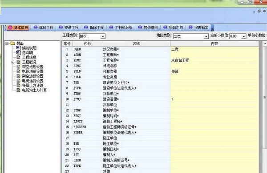
Task: Select the 标段名称 row name
Action: [110, 66]
